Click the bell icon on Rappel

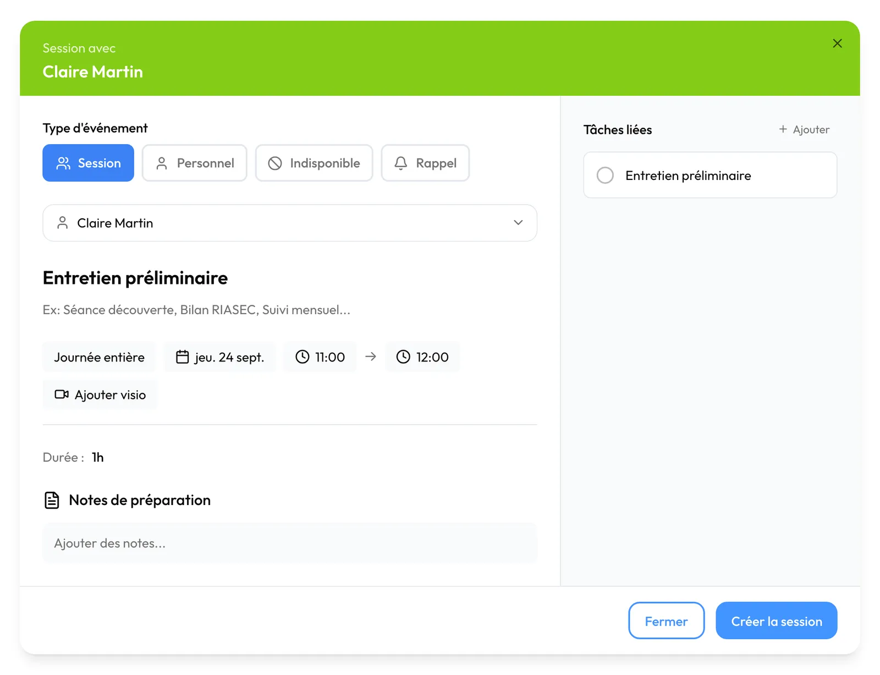pos(401,163)
